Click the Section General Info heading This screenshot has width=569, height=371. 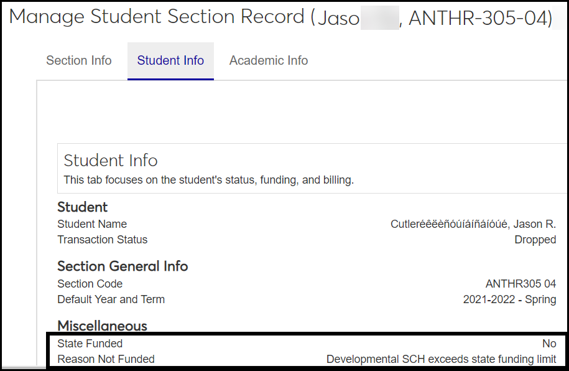(123, 266)
